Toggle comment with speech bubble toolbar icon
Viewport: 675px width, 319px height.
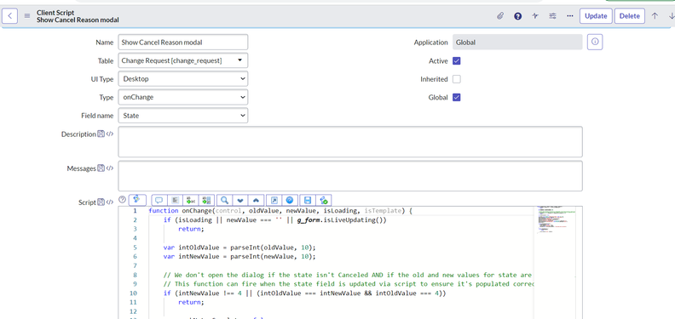pyautogui.click(x=159, y=201)
